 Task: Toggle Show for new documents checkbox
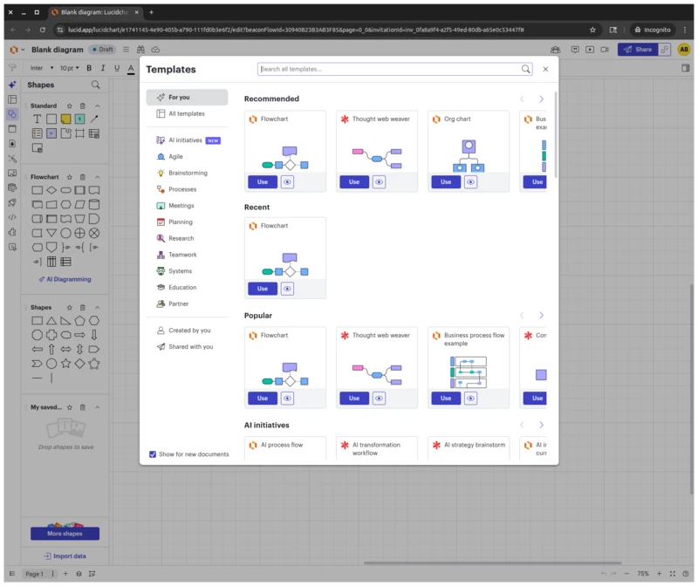[153, 454]
